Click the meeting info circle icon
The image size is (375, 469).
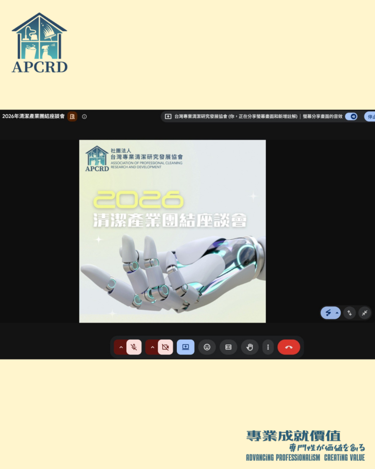click(x=84, y=117)
